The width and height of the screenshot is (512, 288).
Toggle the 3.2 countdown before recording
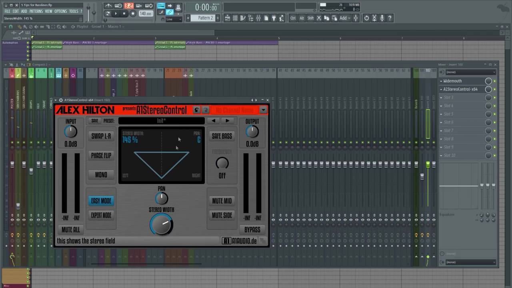point(129,6)
